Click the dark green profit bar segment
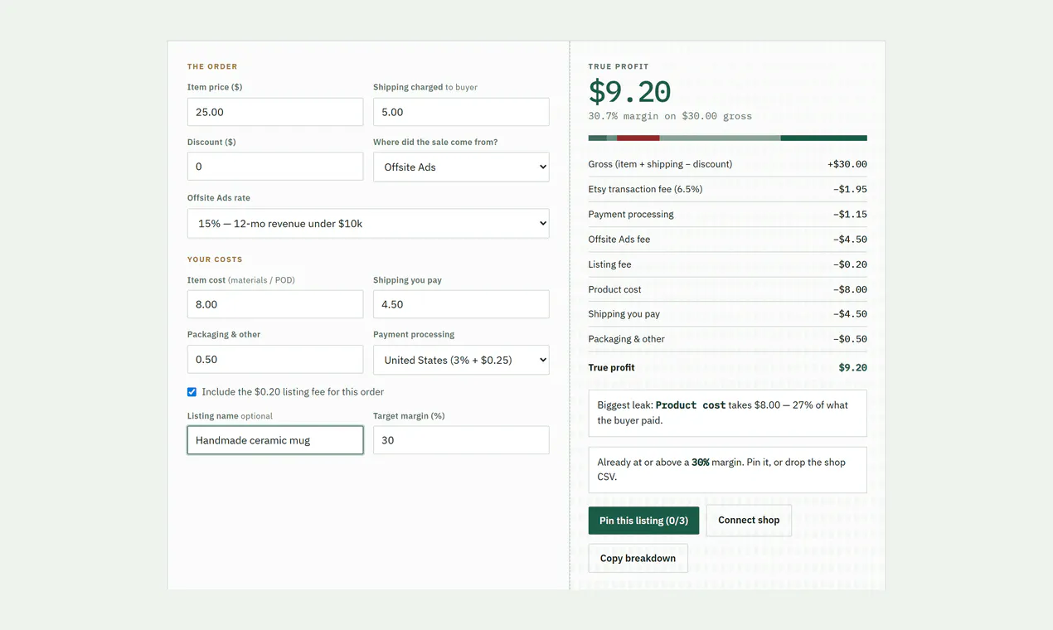 (x=823, y=138)
